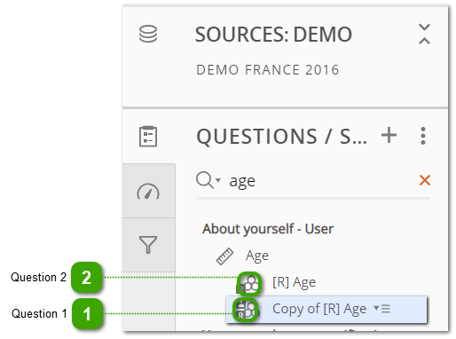Click the 'SOURCES: DEMO' header title
This screenshot has width=456, height=339.
273,35
